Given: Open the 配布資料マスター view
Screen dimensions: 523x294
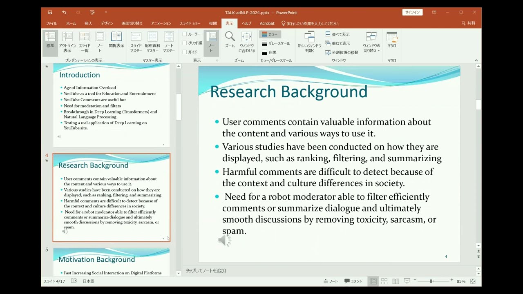Looking at the screenshot, I should click(x=152, y=43).
